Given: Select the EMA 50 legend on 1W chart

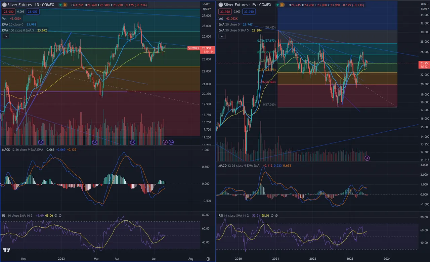Looking at the screenshot, I should coord(234,30).
